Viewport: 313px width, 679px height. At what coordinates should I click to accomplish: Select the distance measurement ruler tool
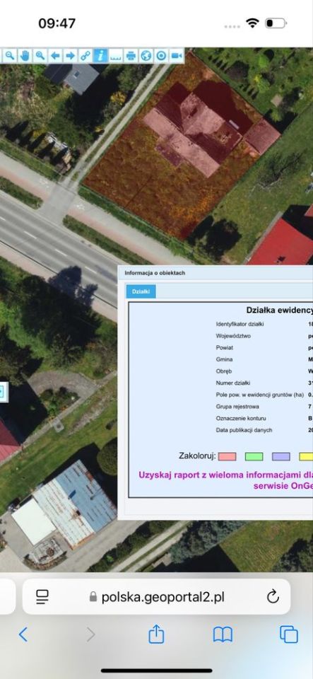[x=115, y=55]
